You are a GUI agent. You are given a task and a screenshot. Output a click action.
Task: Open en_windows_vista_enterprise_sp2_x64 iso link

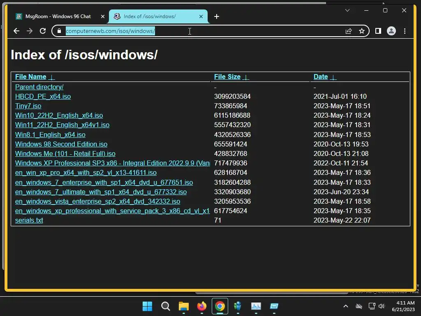[97, 201]
